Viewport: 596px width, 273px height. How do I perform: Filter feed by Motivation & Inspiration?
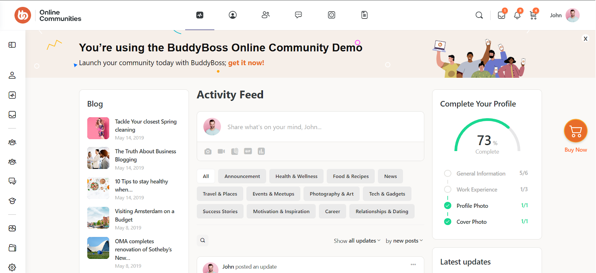tap(281, 211)
